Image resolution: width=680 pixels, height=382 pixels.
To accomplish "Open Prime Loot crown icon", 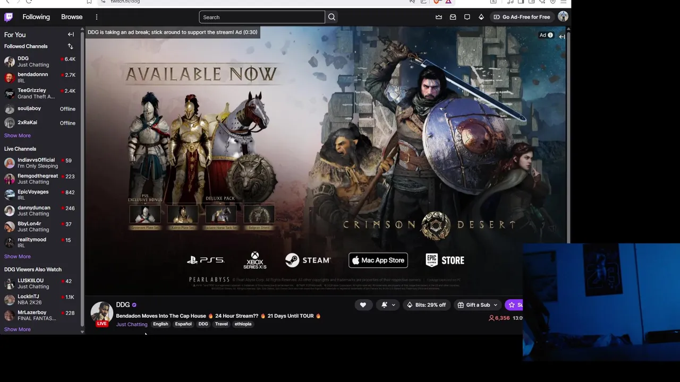I will click(x=439, y=17).
